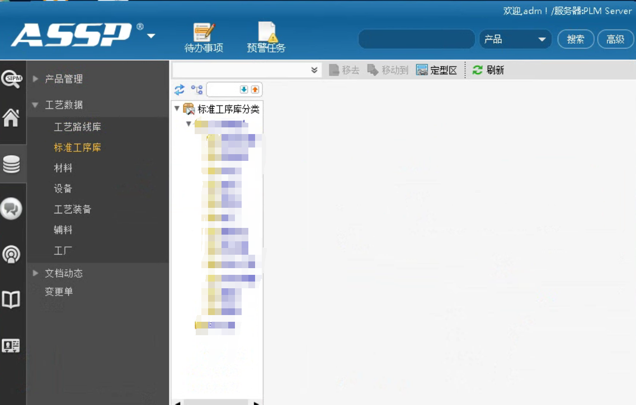Open 辅料 menu item
Image resolution: width=636 pixels, height=405 pixels.
click(63, 230)
